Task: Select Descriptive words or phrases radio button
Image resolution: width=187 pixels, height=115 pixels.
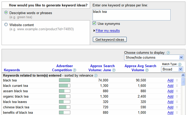Action: click(6, 13)
